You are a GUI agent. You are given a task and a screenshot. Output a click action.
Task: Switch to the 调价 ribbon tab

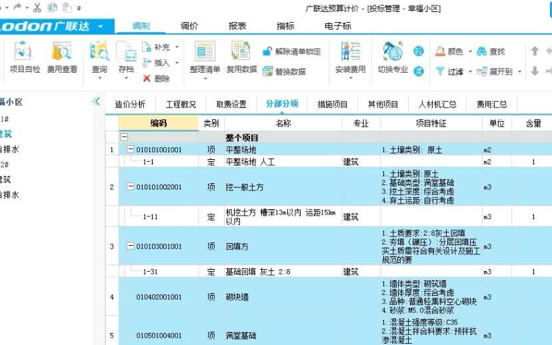click(189, 26)
